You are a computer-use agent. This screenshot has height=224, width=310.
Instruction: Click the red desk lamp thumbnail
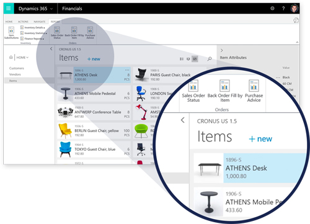point(141,112)
